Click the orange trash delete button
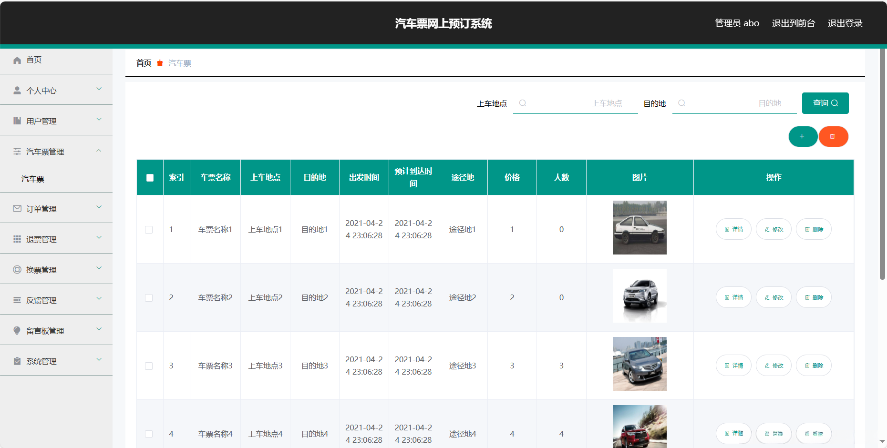The width and height of the screenshot is (887, 448). click(x=833, y=137)
